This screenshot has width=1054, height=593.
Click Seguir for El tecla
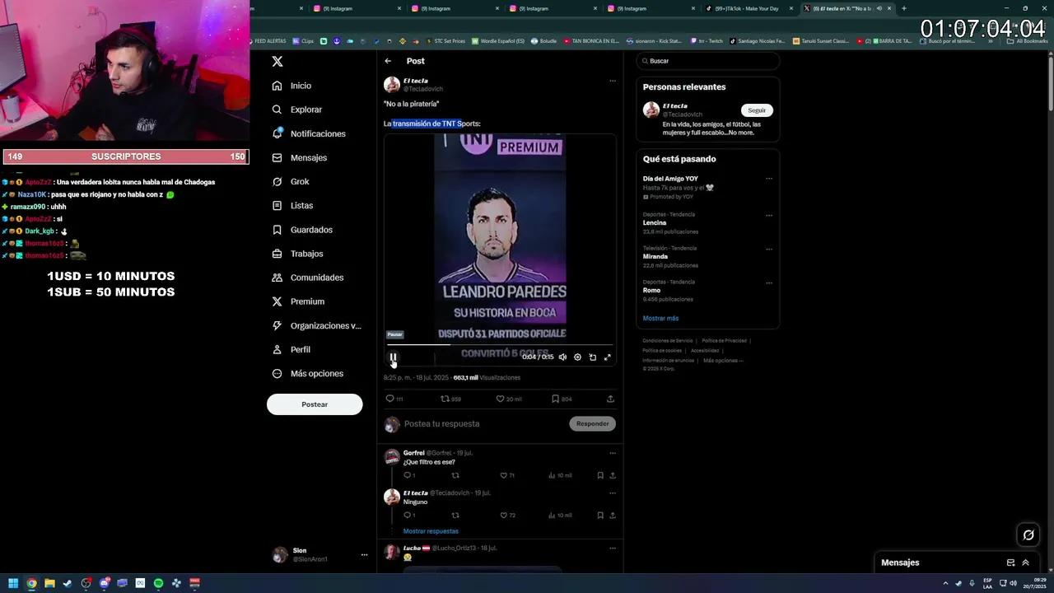[x=757, y=110]
